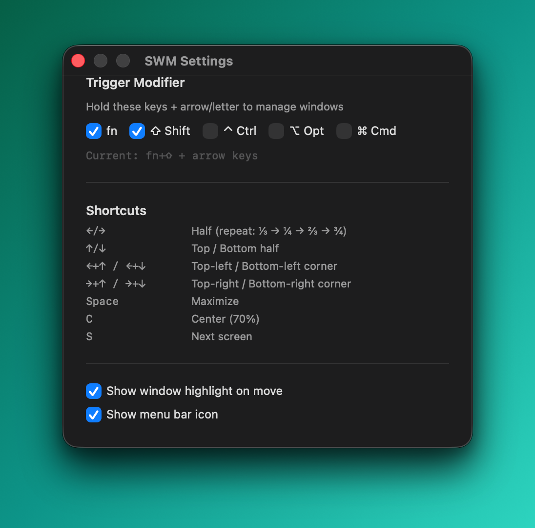Click the SWM Settings window title

point(188,61)
